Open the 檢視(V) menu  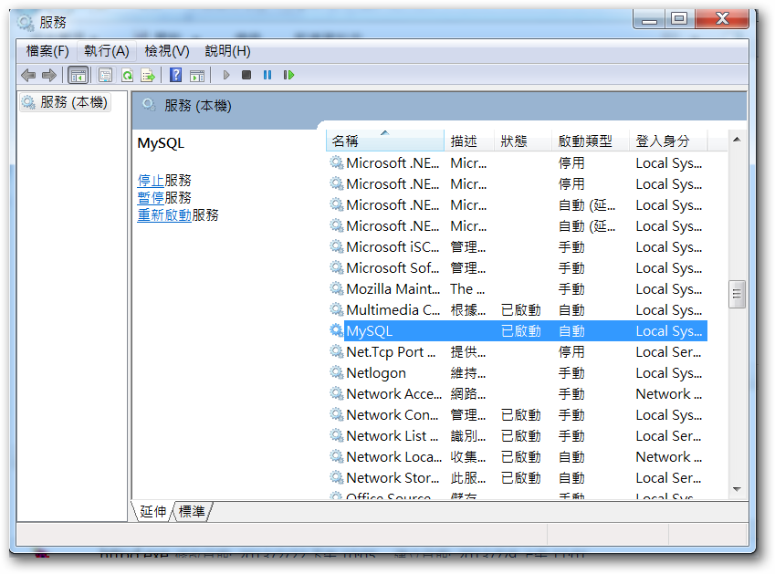coord(166,51)
